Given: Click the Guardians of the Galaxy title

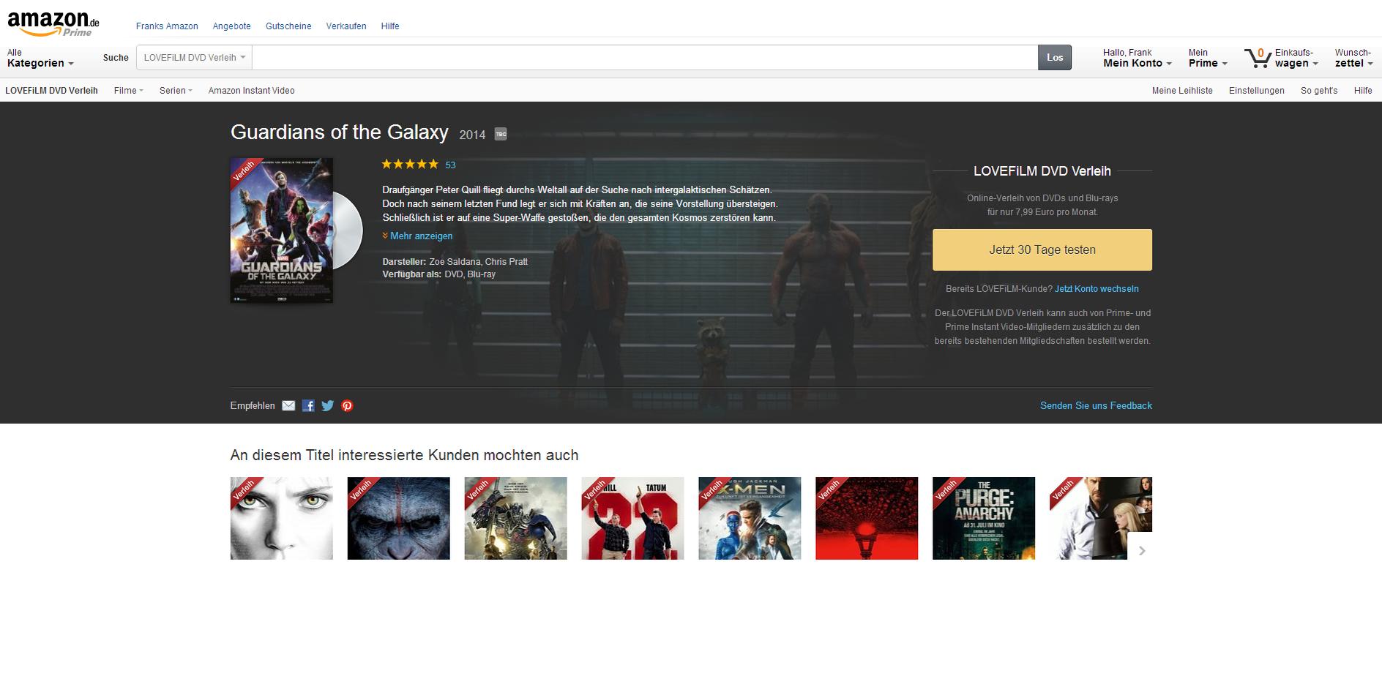Looking at the screenshot, I should [339, 132].
